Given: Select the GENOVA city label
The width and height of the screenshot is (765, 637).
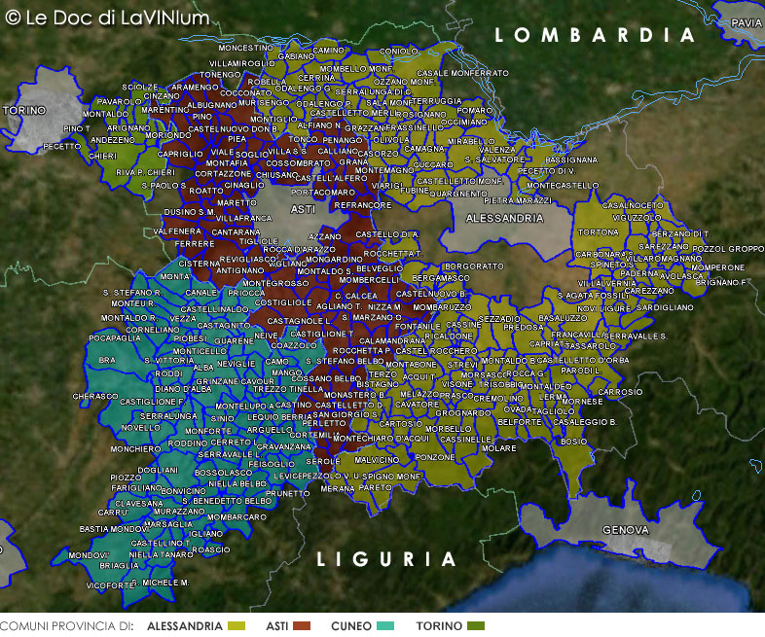Looking at the screenshot, I should click(x=625, y=530).
